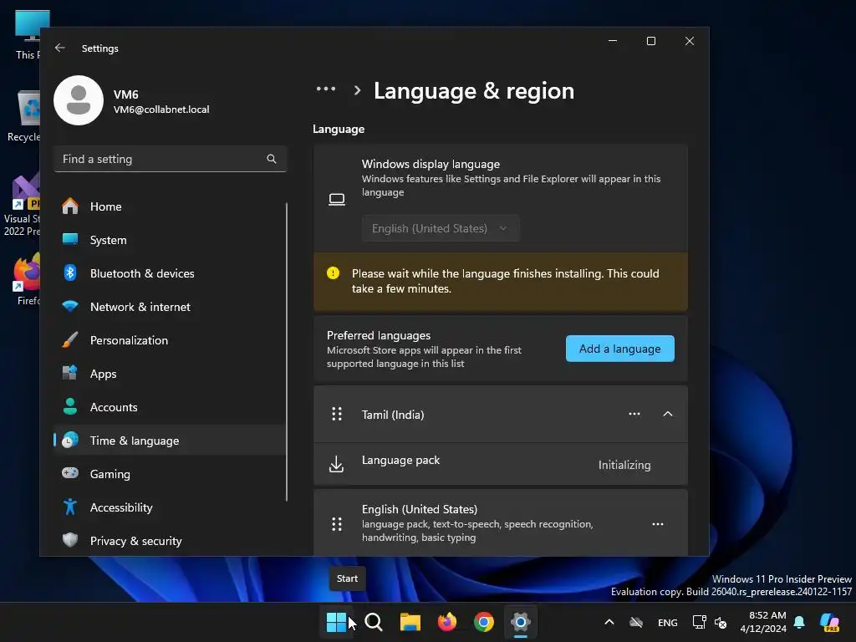Click the Settings back arrow
Viewport: 856px width, 642px height.
click(x=60, y=48)
